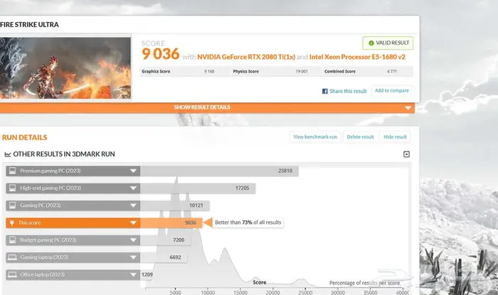Open the Show Result Details orange bar

207,107
